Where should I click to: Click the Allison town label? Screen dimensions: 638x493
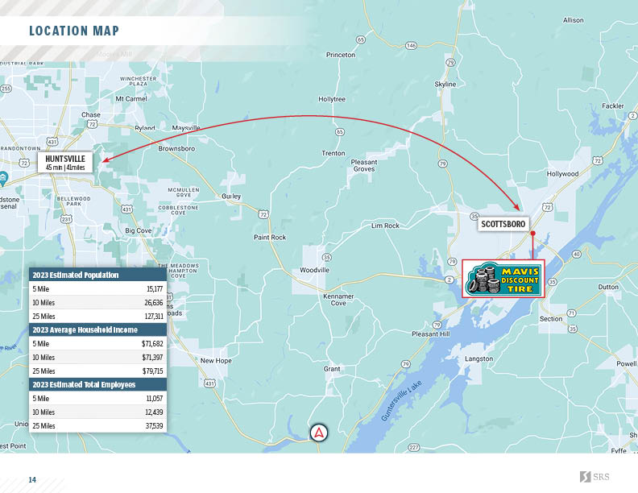pos(574,20)
